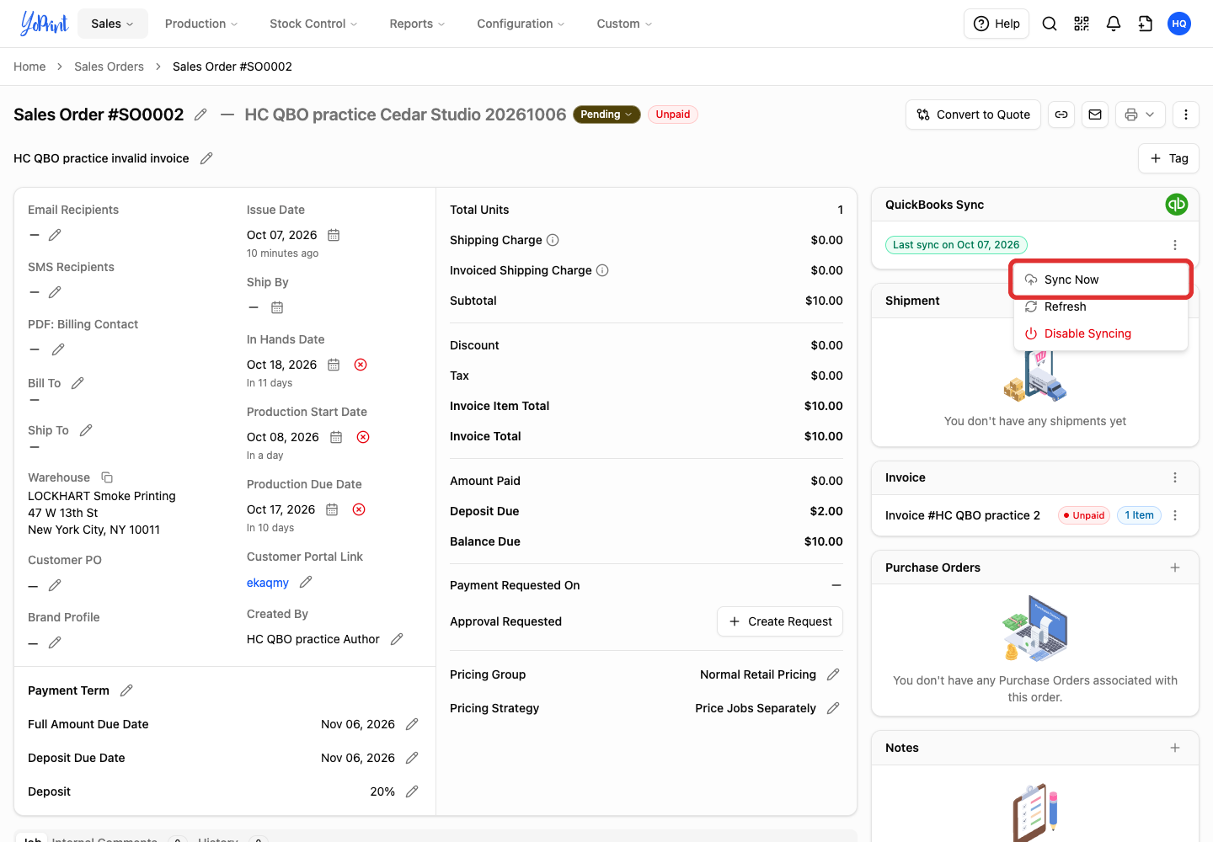Add a Tag to the order
The image size is (1213, 842).
coord(1168,158)
